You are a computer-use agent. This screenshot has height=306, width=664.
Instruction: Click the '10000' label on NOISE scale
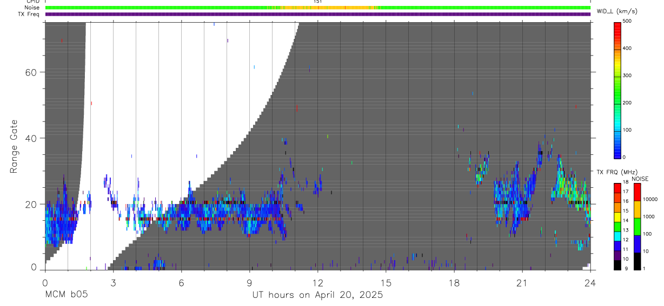click(x=651, y=199)
